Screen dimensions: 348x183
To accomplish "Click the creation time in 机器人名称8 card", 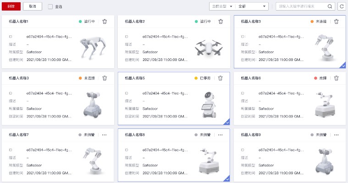I will [x=165, y=173].
